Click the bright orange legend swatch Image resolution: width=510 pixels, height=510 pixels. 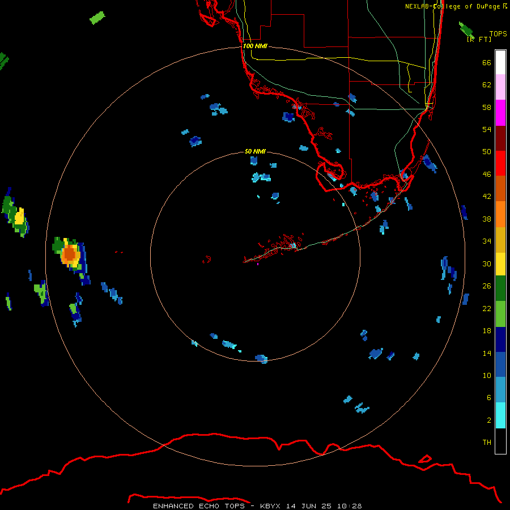point(500,214)
